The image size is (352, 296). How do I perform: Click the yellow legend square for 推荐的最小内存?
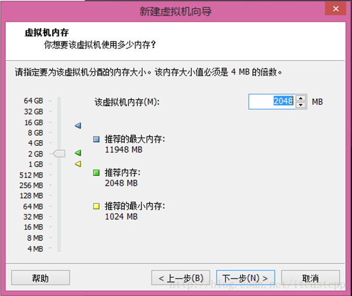pyautogui.click(x=96, y=206)
